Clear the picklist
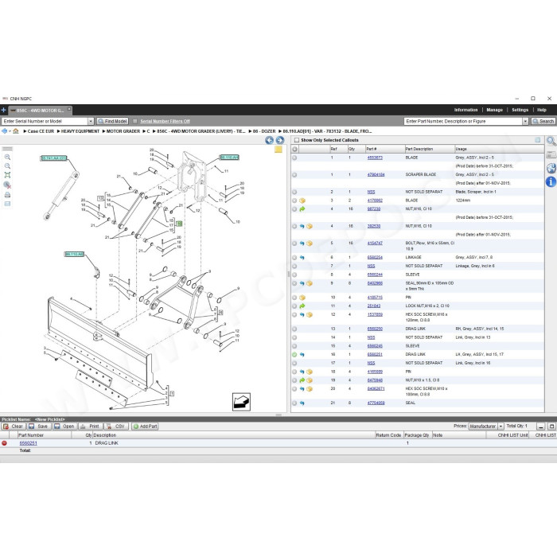Viewport: 557px width, 557px height. [13, 427]
